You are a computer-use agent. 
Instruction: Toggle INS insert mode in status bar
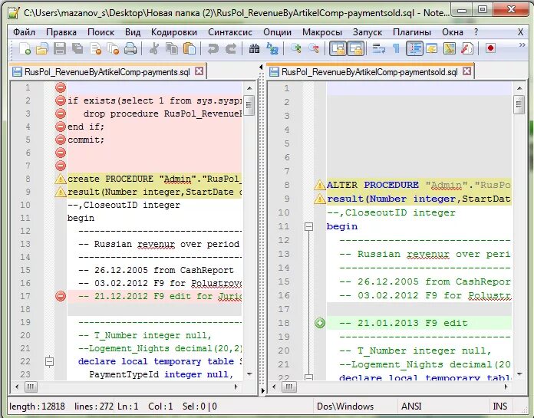tap(500, 406)
